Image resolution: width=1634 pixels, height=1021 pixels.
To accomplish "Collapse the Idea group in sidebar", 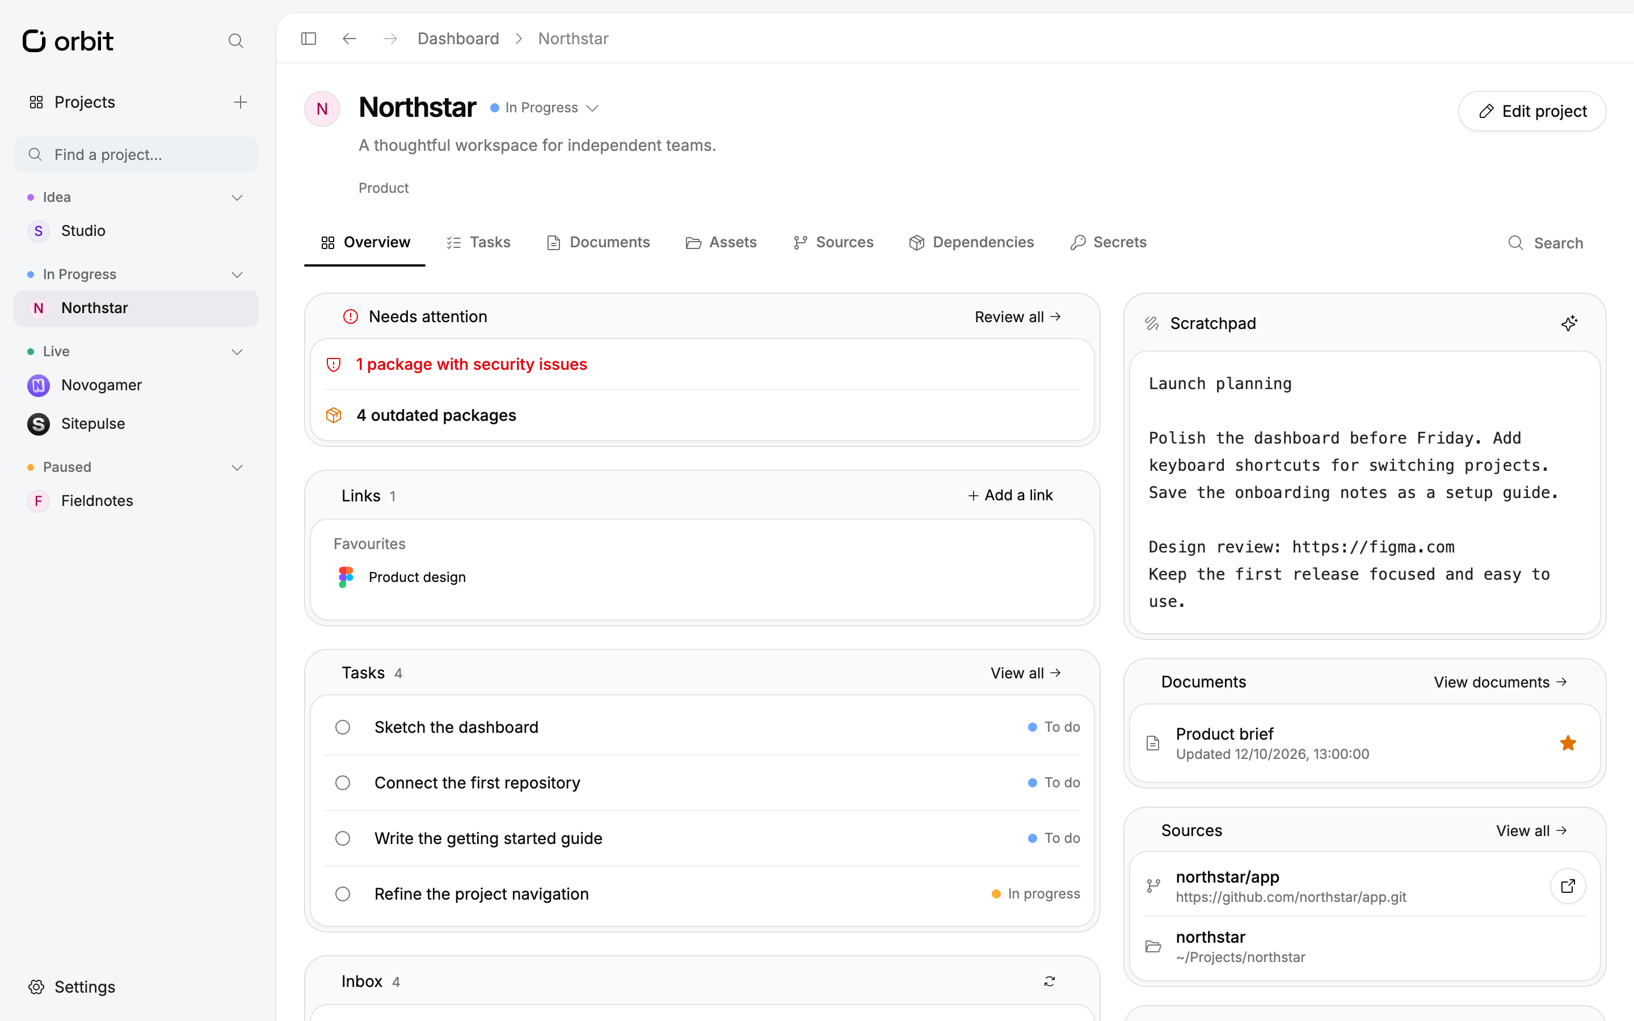I will coord(237,197).
